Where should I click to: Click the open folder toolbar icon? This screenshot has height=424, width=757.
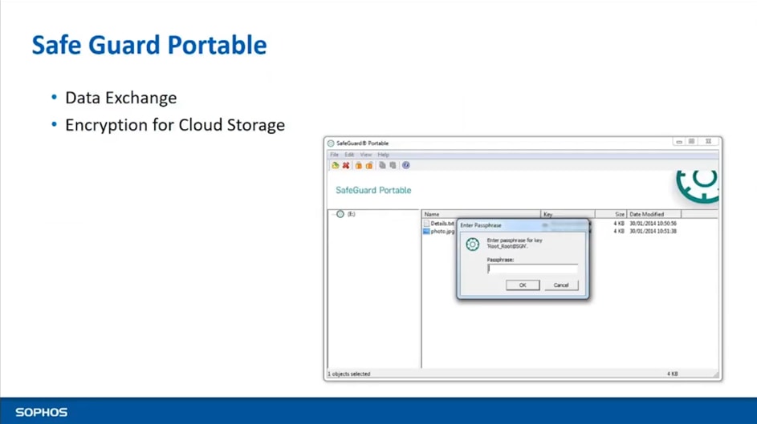pyautogui.click(x=335, y=166)
